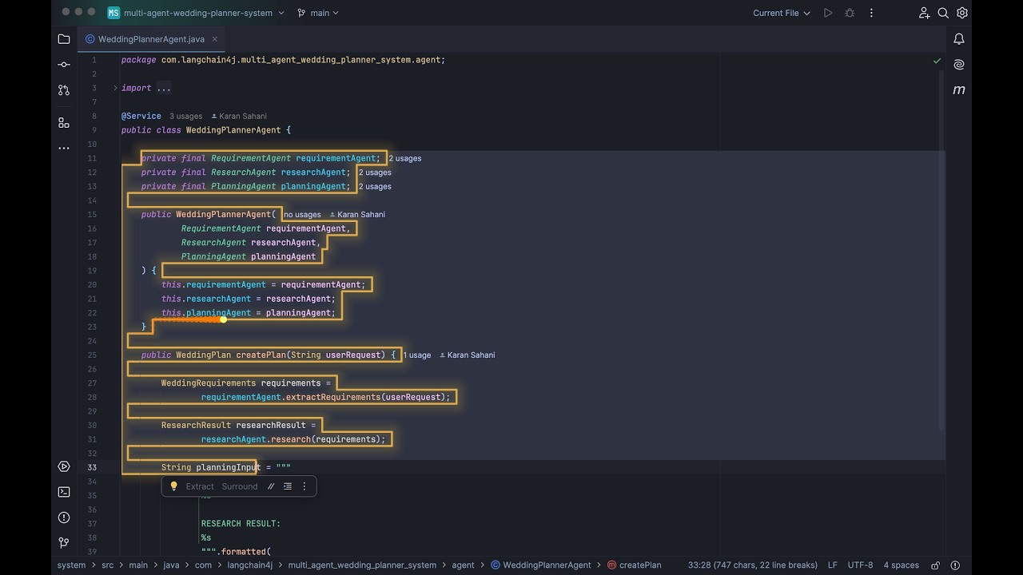The width and height of the screenshot is (1023, 575).
Task: Comment selection with line comment icon
Action: click(271, 486)
